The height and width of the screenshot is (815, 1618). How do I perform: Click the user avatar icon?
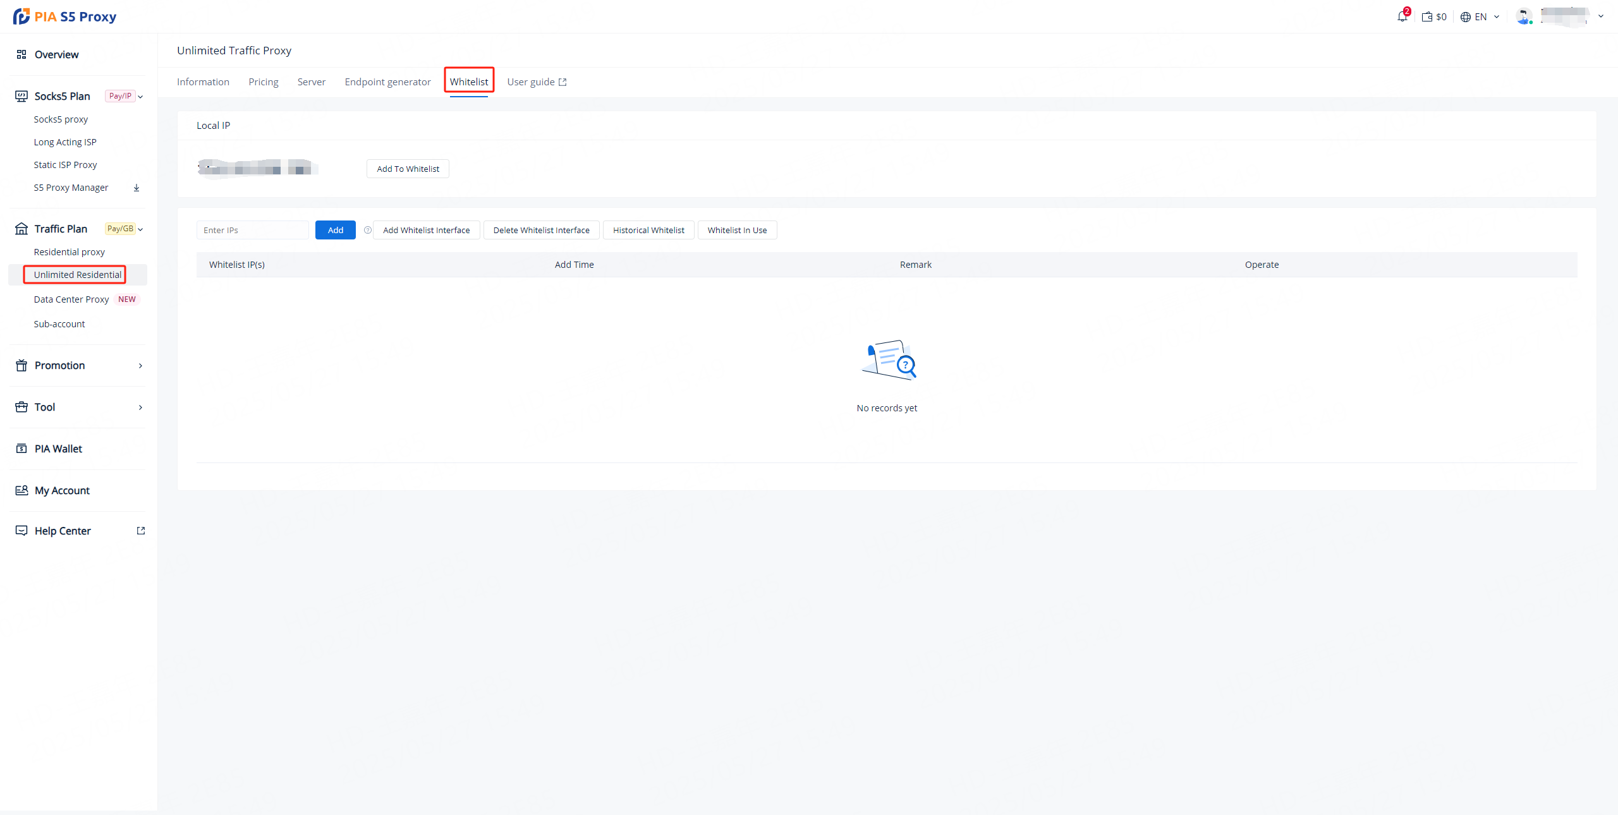tap(1524, 16)
